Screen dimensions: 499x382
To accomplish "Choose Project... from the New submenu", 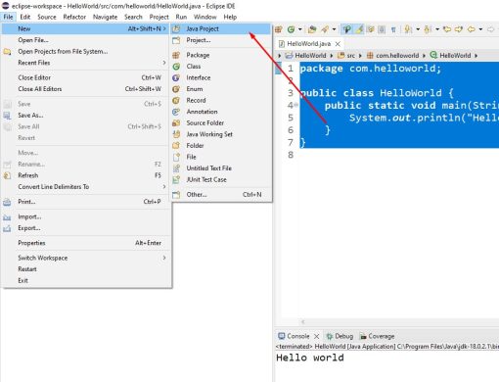I will pos(221,40).
